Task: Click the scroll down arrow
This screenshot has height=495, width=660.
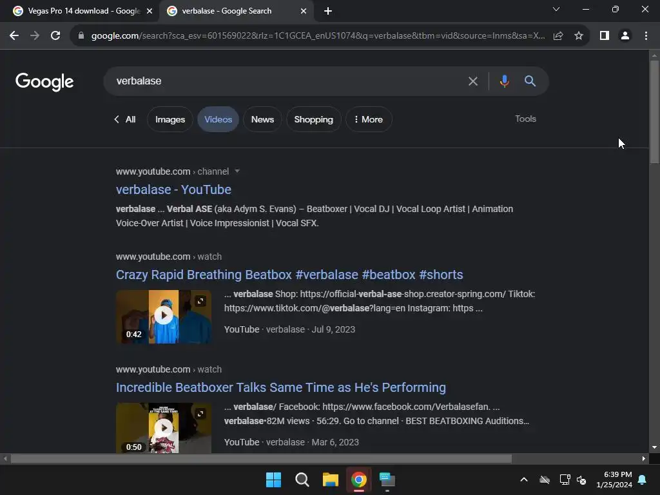Action: (654, 447)
